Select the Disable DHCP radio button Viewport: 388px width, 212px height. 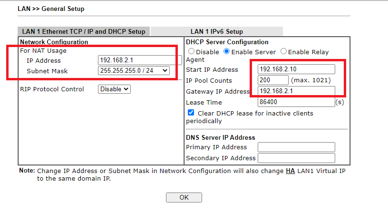coord(192,51)
